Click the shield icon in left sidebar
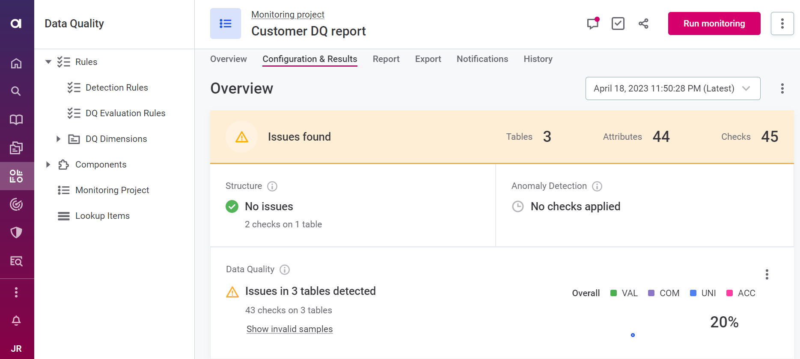The height and width of the screenshot is (359, 800). (x=16, y=232)
